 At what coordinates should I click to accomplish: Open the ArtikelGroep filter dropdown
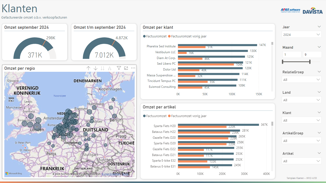point(301,141)
